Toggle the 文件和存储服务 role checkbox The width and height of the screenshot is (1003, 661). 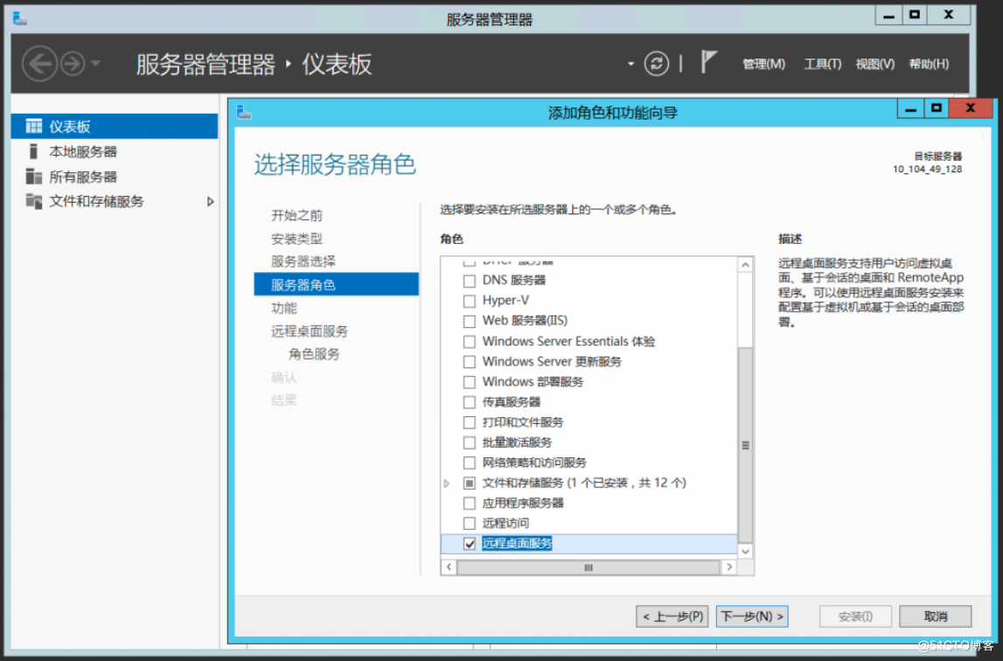[x=470, y=484]
